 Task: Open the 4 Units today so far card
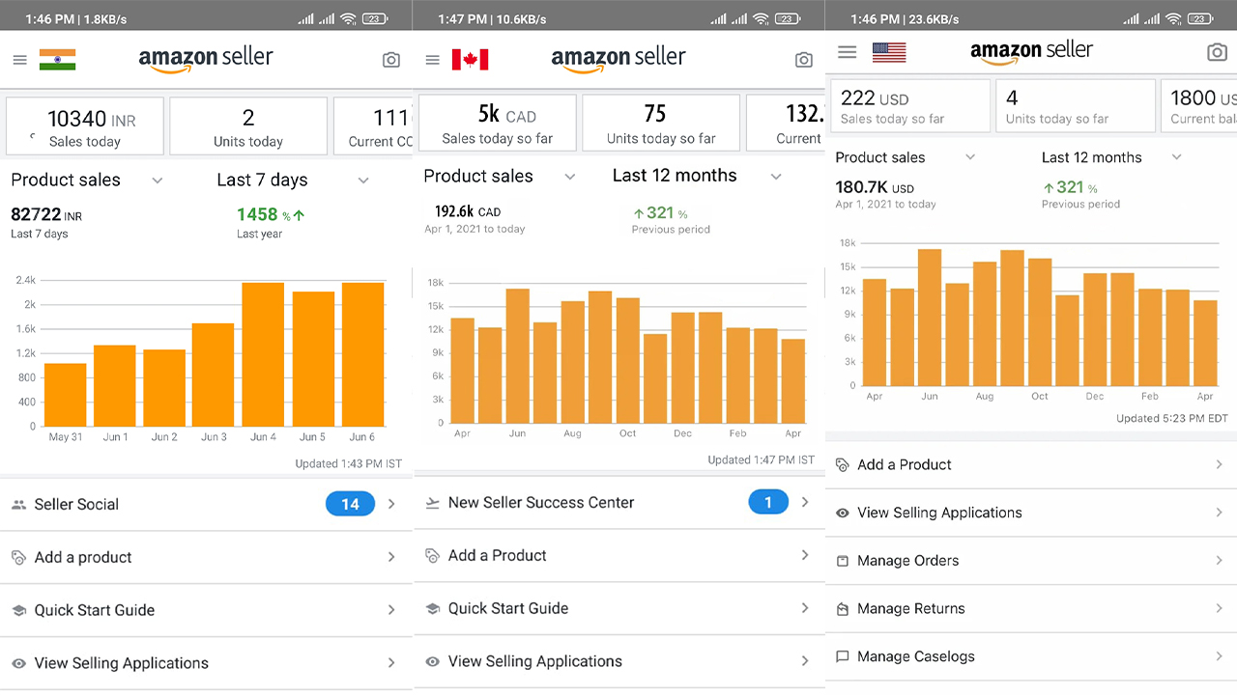[x=1076, y=105]
